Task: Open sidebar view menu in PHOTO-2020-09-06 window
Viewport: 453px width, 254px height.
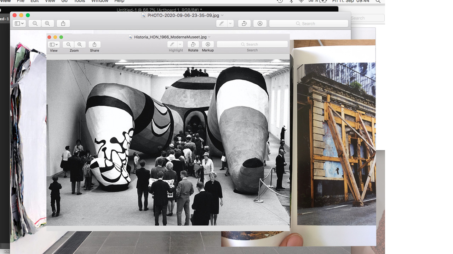Action: (x=19, y=23)
